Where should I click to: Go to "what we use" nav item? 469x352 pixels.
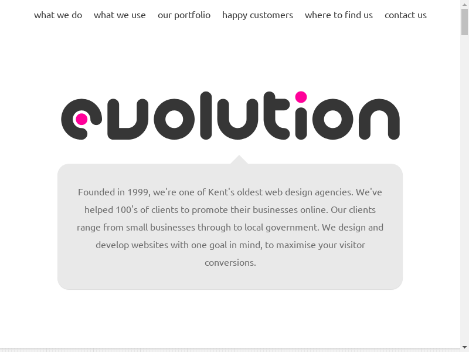pyautogui.click(x=120, y=15)
